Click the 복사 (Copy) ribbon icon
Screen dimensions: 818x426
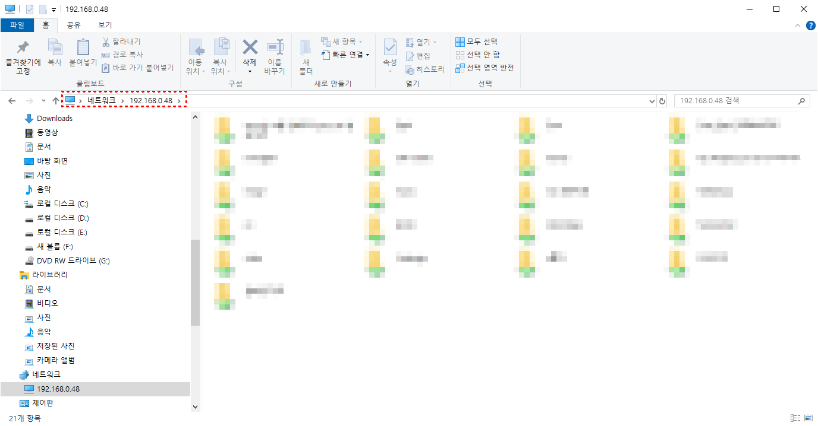(x=55, y=52)
